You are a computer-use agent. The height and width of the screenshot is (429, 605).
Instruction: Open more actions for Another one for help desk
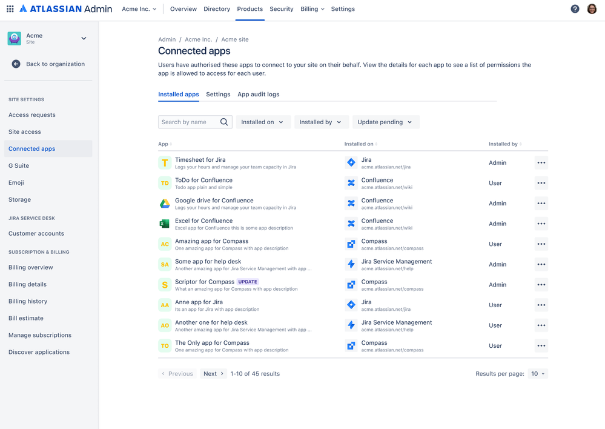pos(541,325)
